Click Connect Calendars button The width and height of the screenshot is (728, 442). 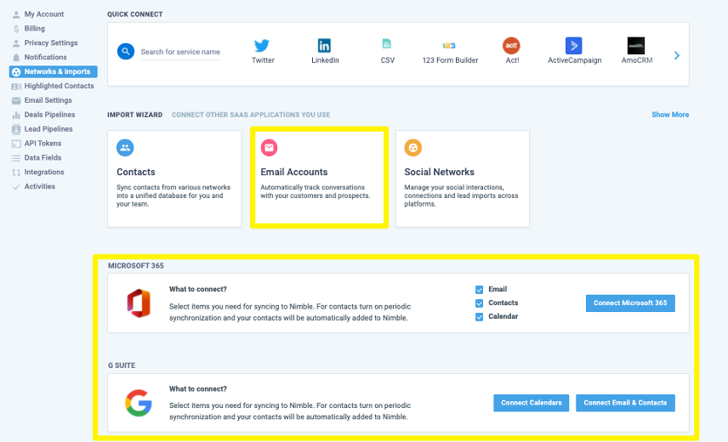(x=532, y=403)
